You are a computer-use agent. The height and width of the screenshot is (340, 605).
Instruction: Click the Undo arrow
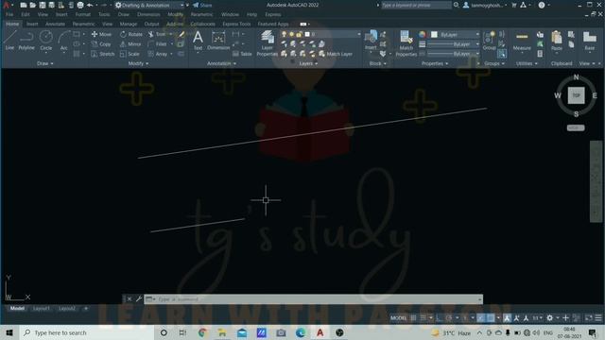point(90,5)
